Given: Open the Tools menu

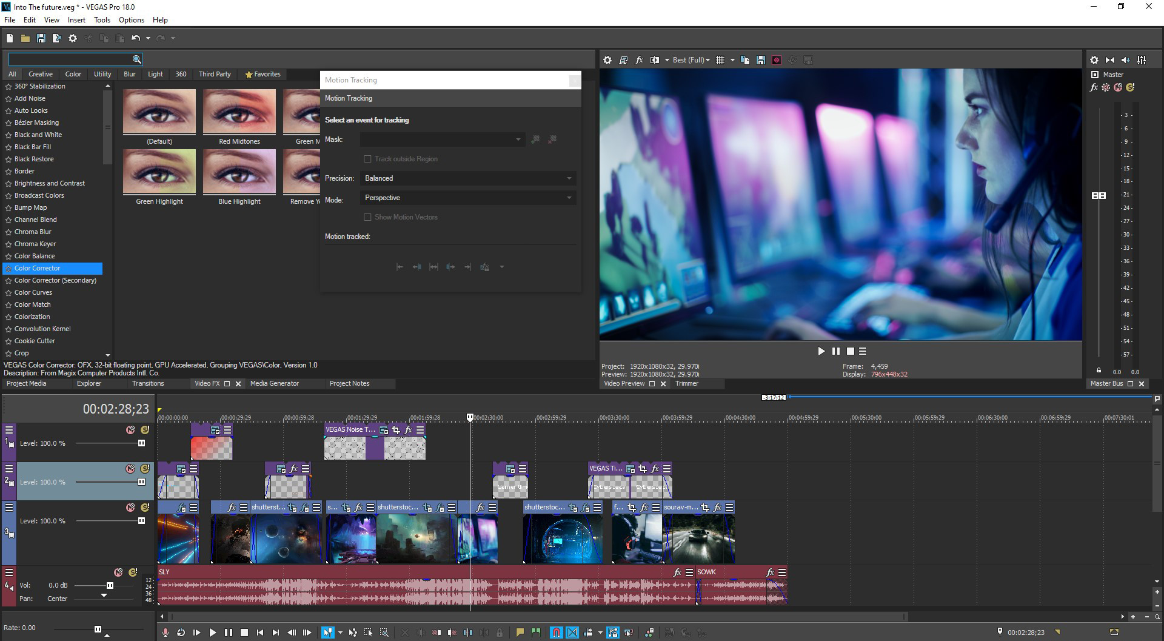Looking at the screenshot, I should pyautogui.click(x=102, y=19).
